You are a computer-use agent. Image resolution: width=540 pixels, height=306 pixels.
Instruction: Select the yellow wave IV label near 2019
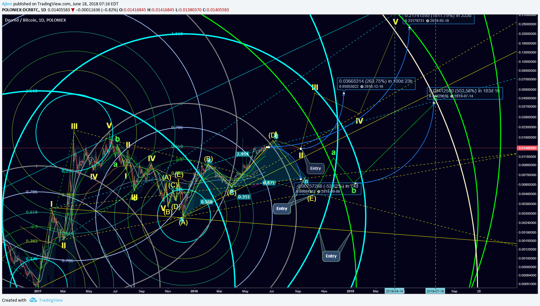tap(359, 121)
